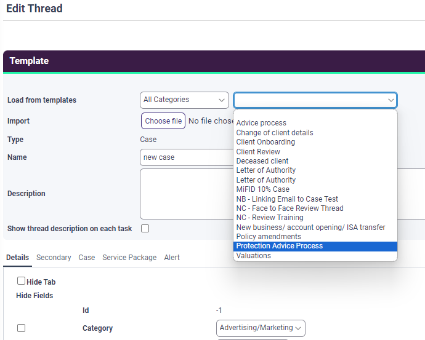
Task: Check the Hide Tab checkbox
Action: pos(22,281)
